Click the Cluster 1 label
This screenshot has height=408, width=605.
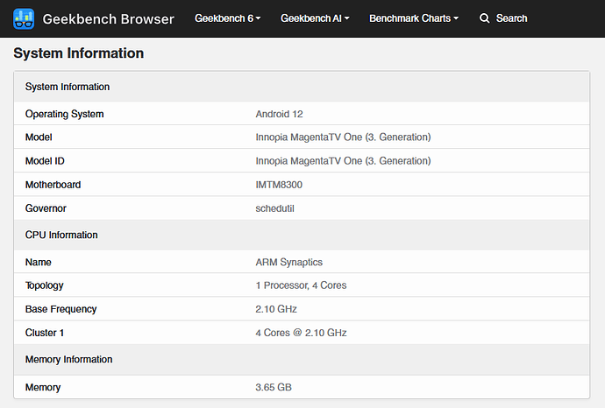tap(45, 333)
